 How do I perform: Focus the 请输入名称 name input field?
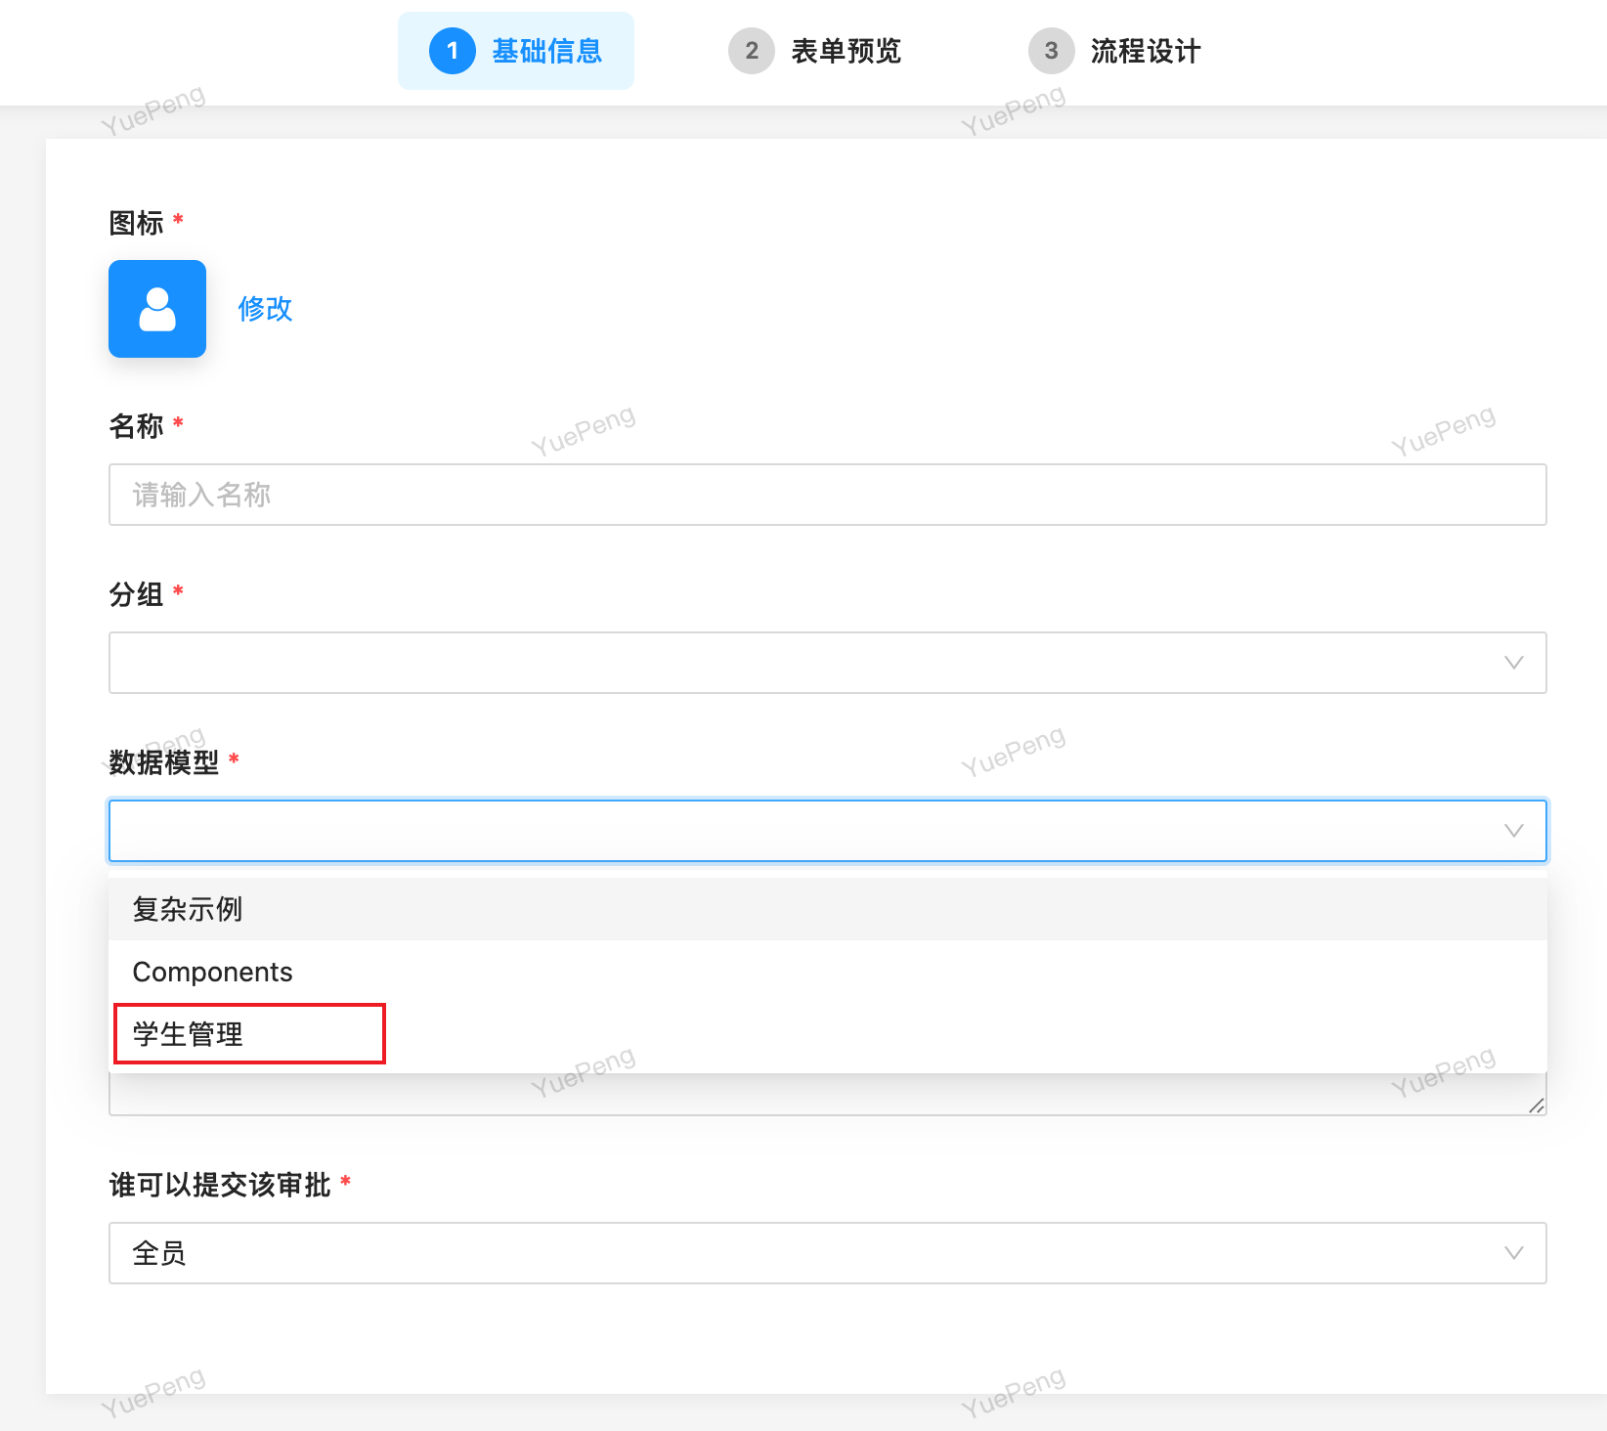pyautogui.click(x=828, y=495)
